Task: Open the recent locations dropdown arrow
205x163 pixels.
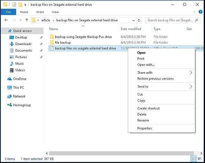Action: tap(21, 20)
